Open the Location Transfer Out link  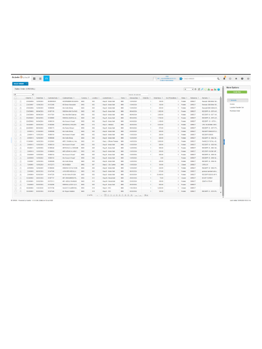(x=237, y=107)
